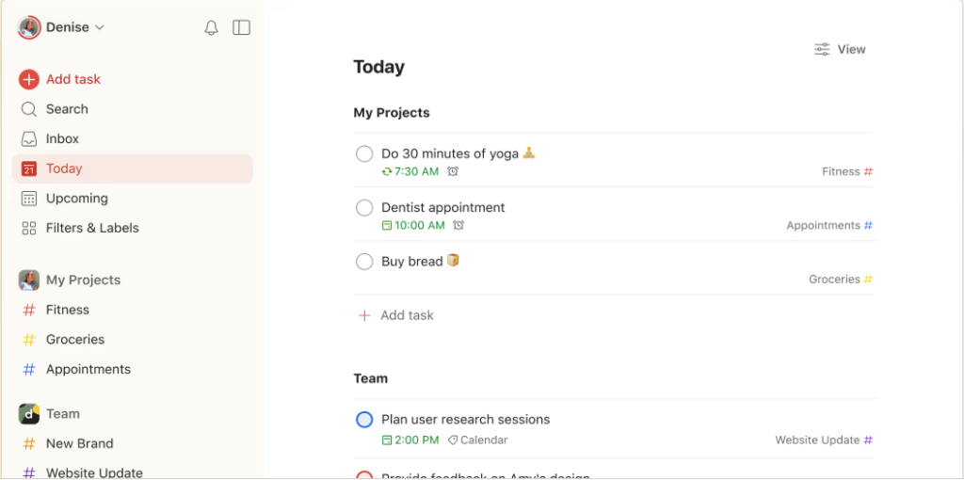Check off the Dentist appointment task
This screenshot has width=964, height=480.
coord(364,208)
